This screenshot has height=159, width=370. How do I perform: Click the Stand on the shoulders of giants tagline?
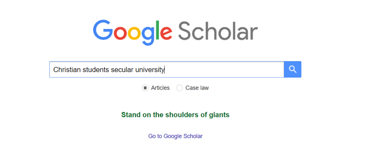pos(175,115)
